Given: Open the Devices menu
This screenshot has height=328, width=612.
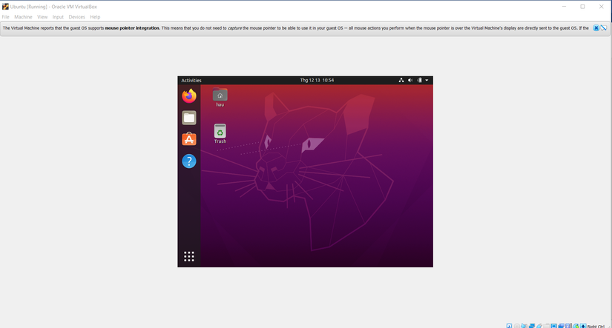Looking at the screenshot, I should click(76, 17).
